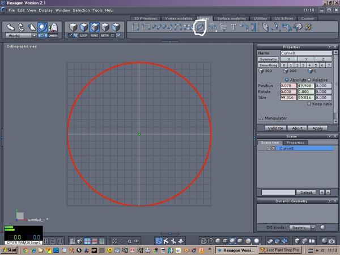Switch to the UV & Paint tab

[x=284, y=19]
